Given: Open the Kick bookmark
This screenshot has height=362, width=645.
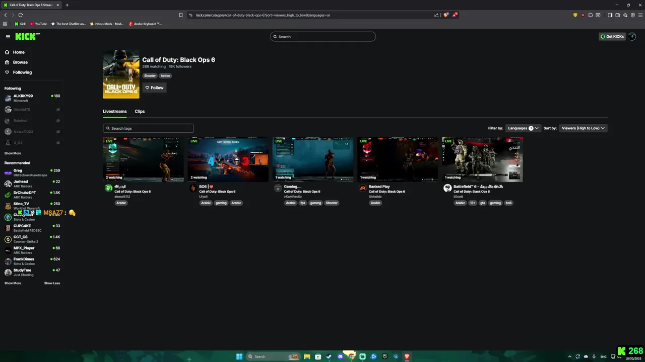Looking at the screenshot, I should click(20, 24).
